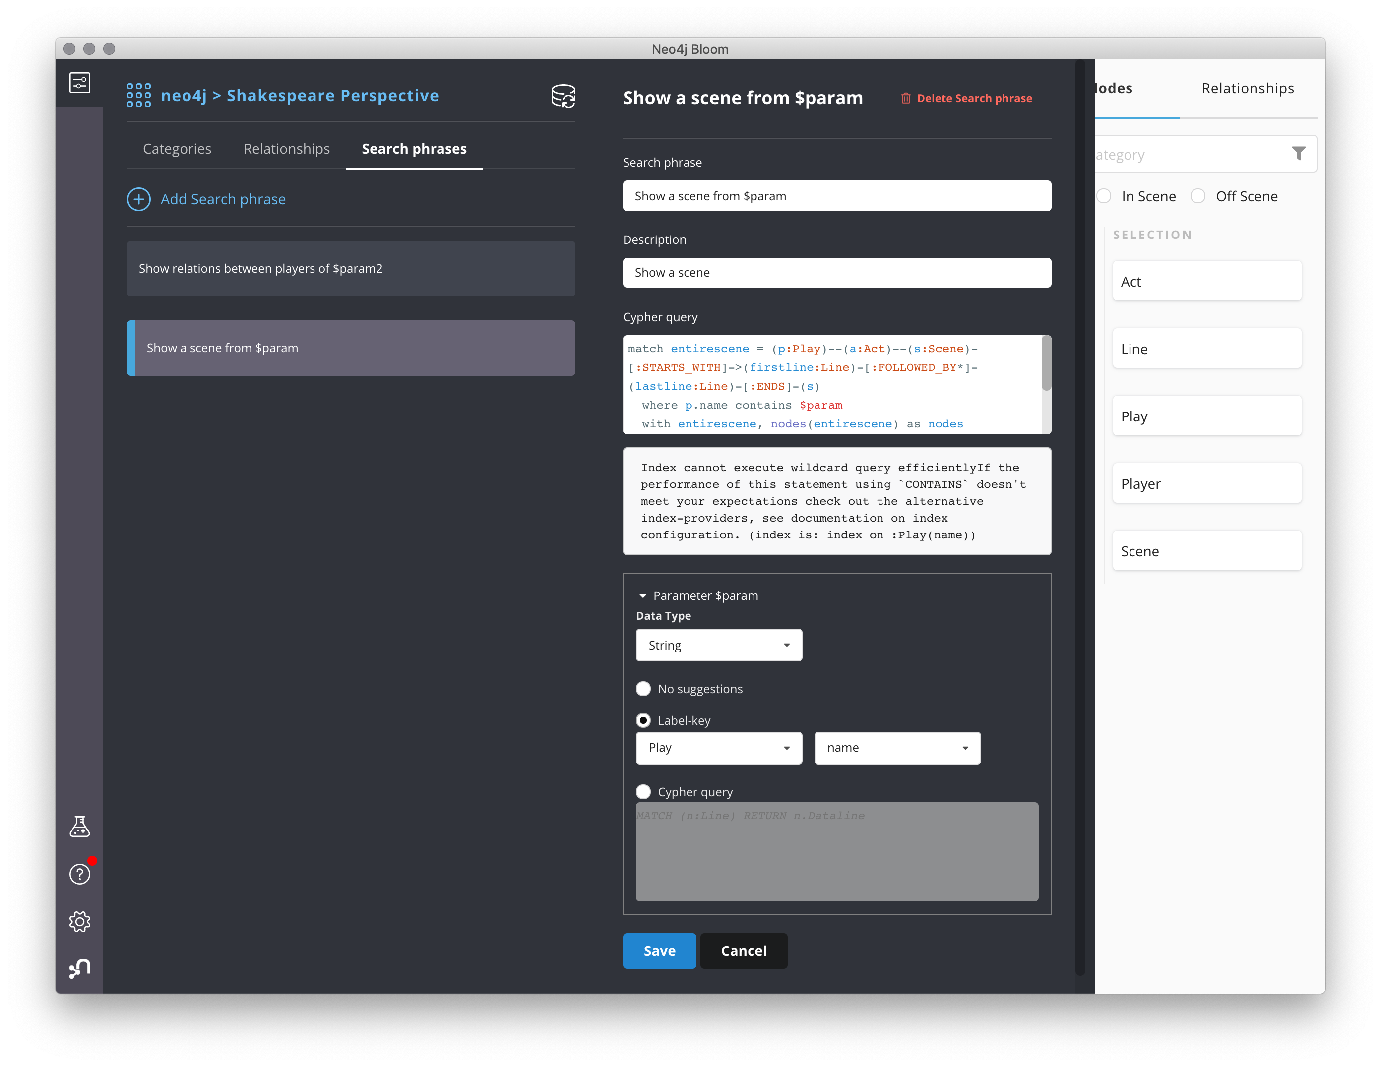Open the perspective gallery grid icon
Screen dimensions: 1381x1067
point(138,96)
